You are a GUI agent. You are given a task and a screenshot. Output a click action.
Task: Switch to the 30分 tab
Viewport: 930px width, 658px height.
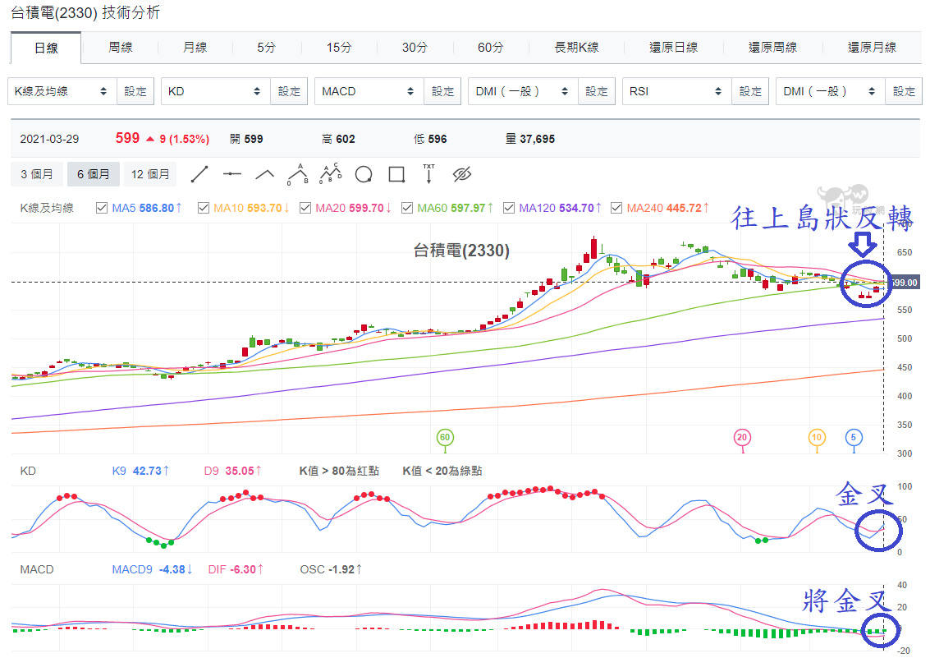click(x=415, y=48)
